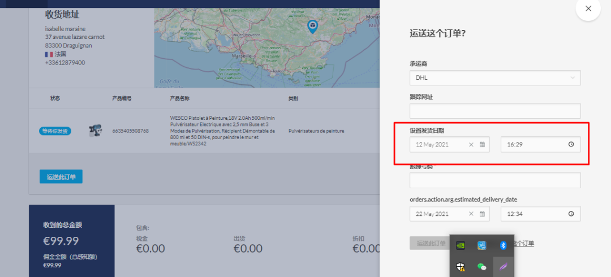
Task: Click the 16:29 shipping time field
Action: [540, 144]
